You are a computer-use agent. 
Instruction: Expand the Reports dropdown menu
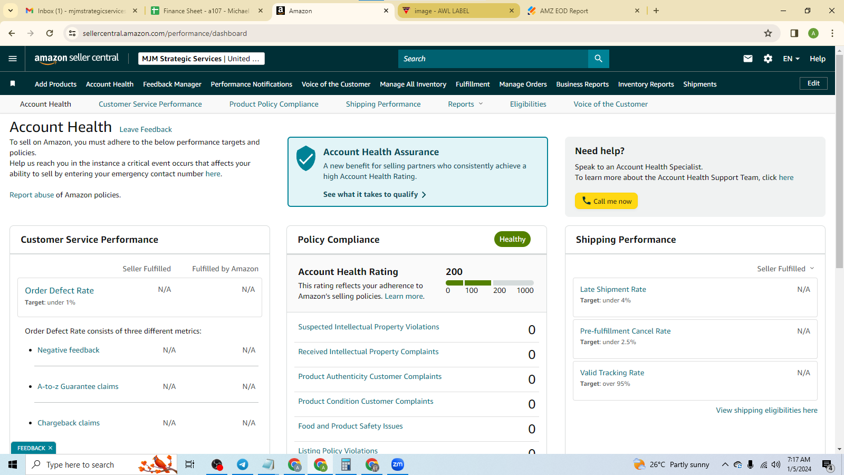point(465,104)
